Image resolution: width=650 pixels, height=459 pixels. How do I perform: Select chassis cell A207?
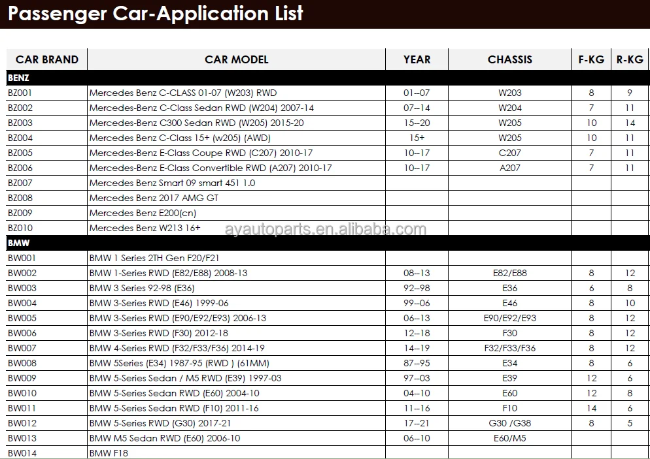[509, 168]
